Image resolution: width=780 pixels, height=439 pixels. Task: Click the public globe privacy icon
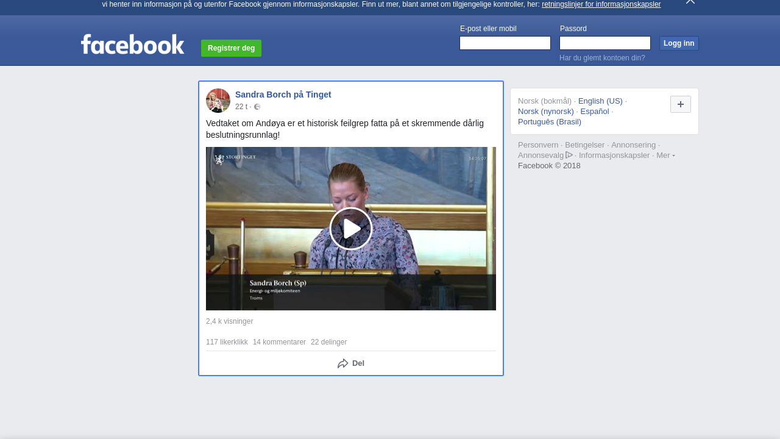257,107
